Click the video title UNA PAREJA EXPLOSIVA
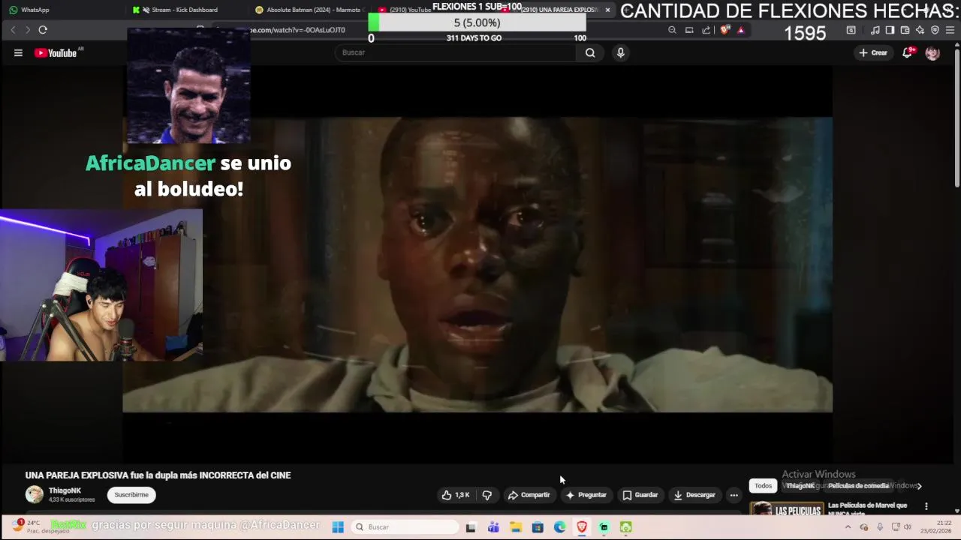 pos(158,475)
